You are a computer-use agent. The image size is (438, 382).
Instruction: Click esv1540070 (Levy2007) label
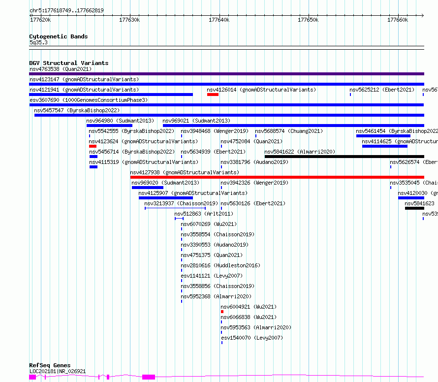click(x=252, y=338)
